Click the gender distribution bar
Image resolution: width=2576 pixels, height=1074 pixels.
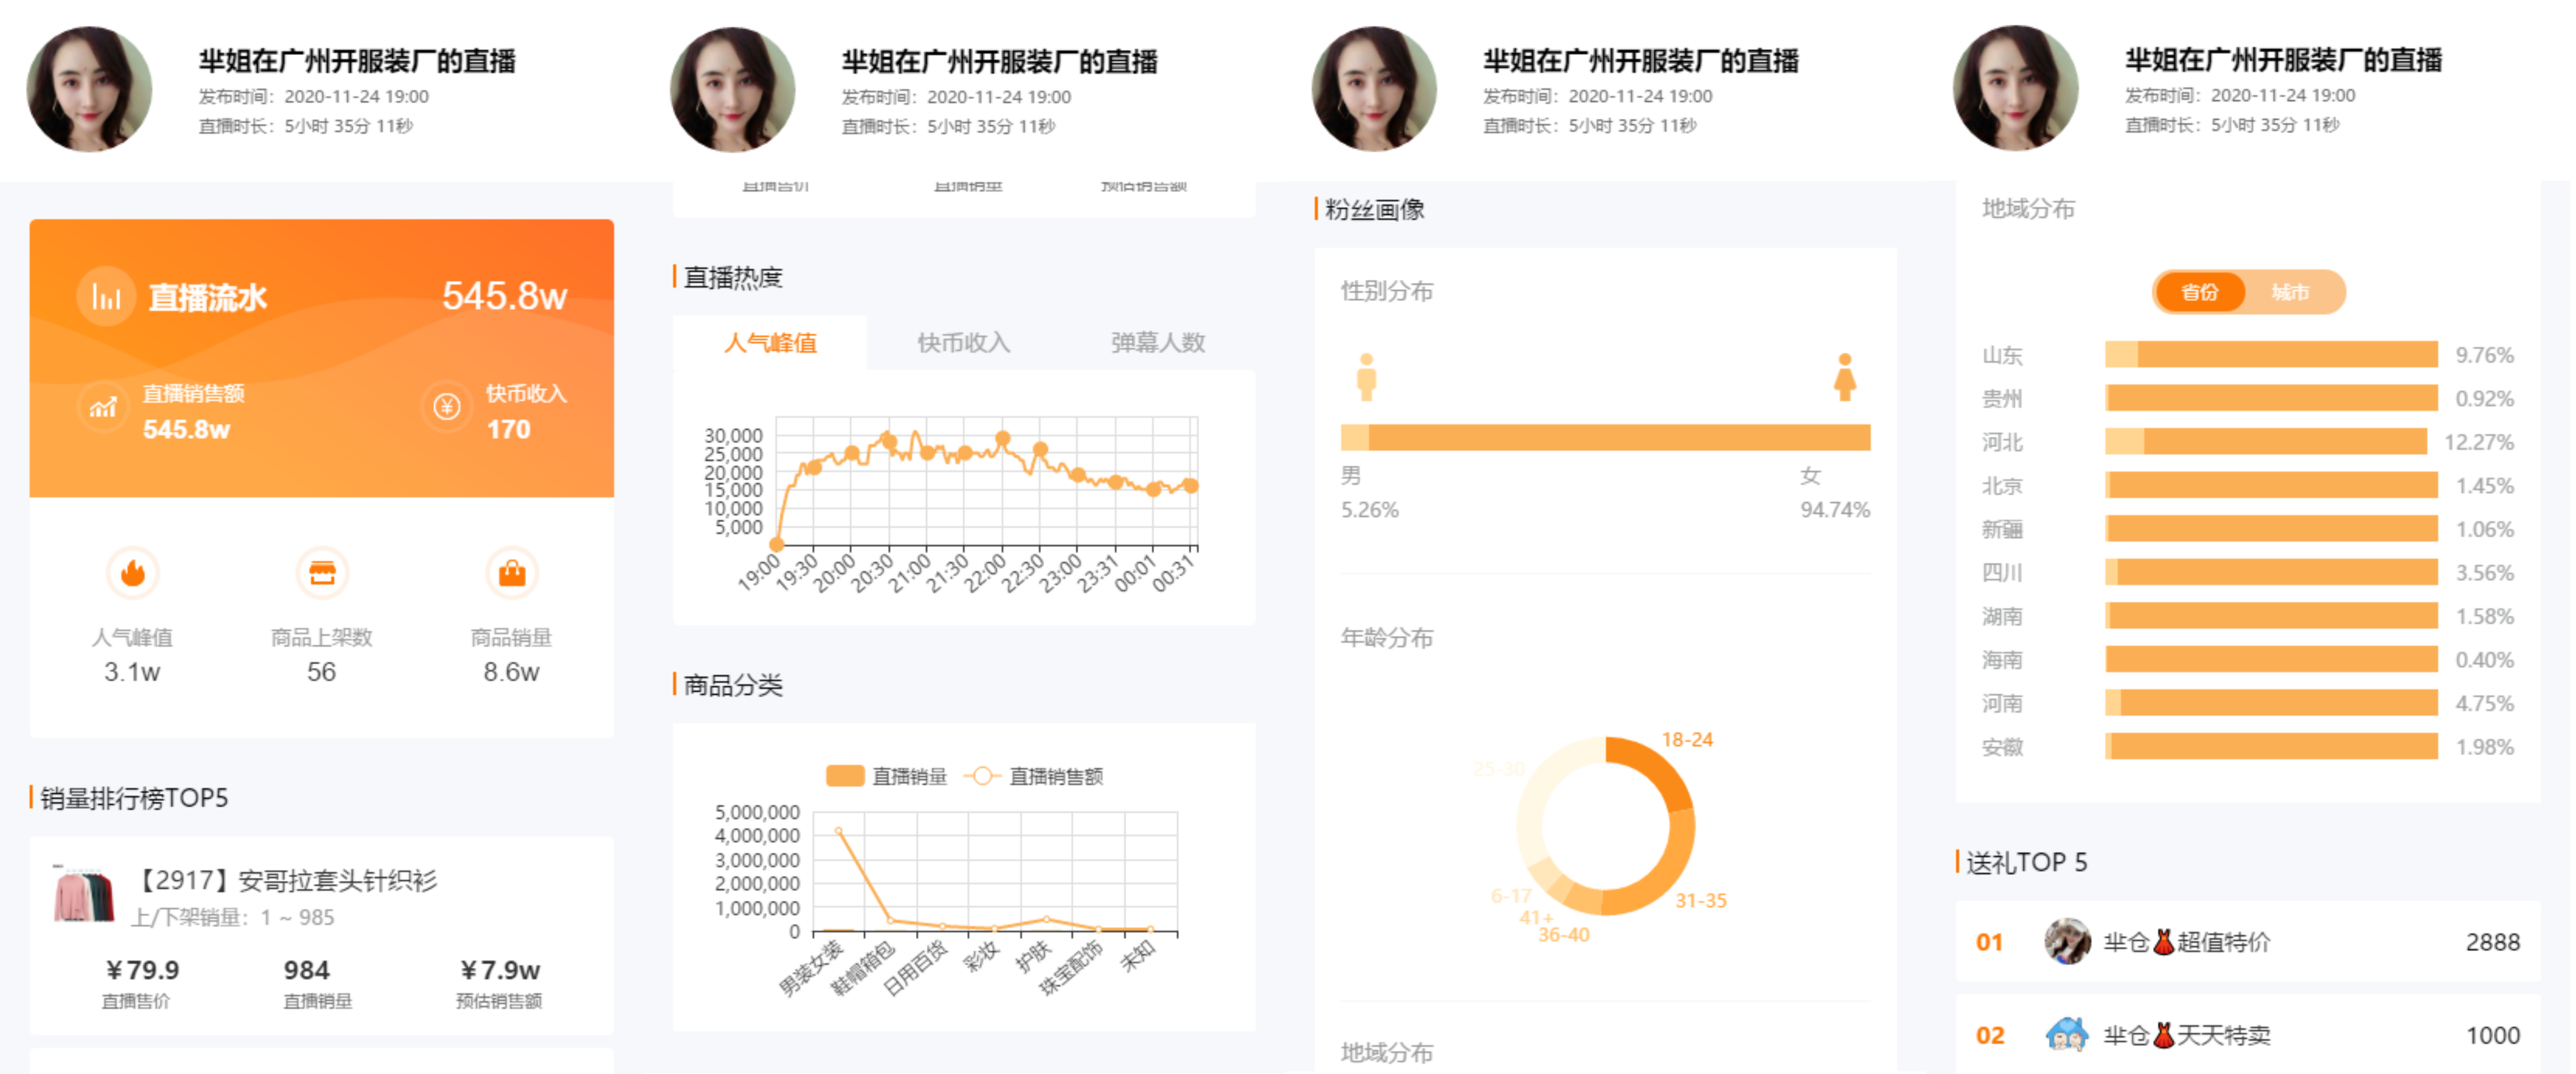pyautogui.click(x=1605, y=437)
